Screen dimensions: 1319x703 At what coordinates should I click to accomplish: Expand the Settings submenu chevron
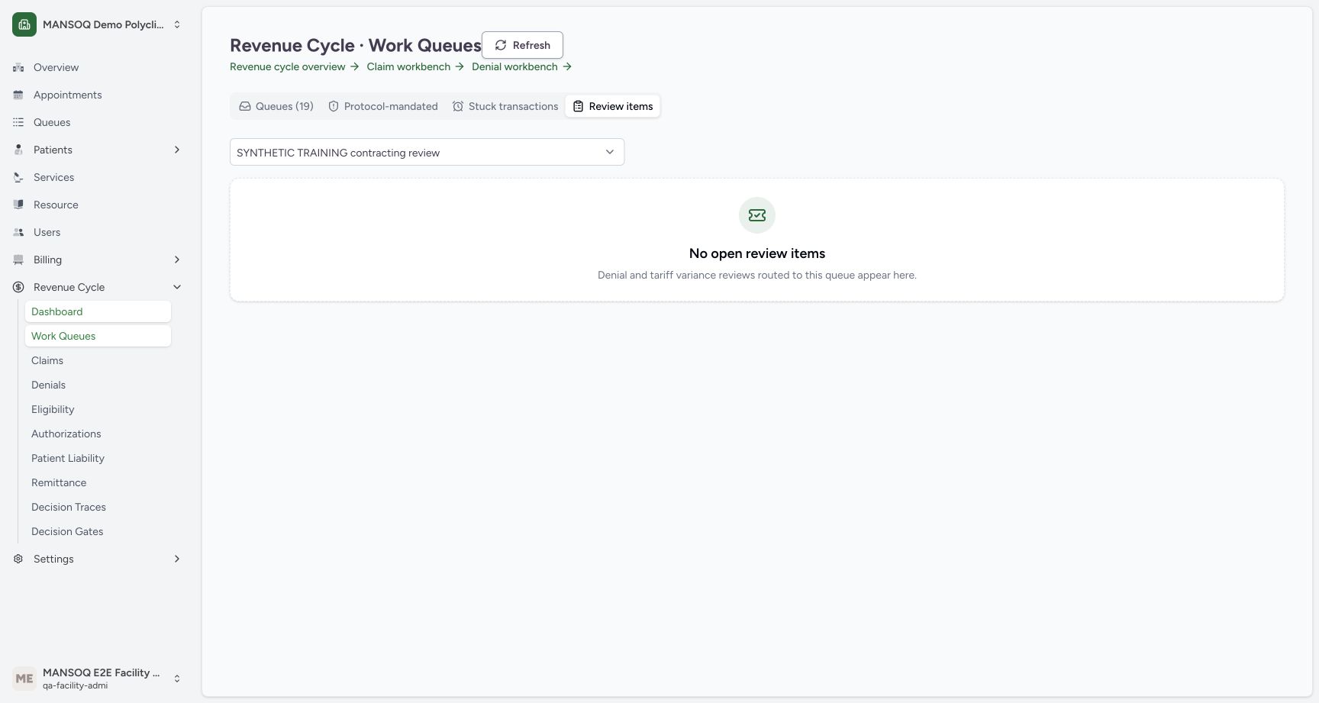(x=177, y=559)
